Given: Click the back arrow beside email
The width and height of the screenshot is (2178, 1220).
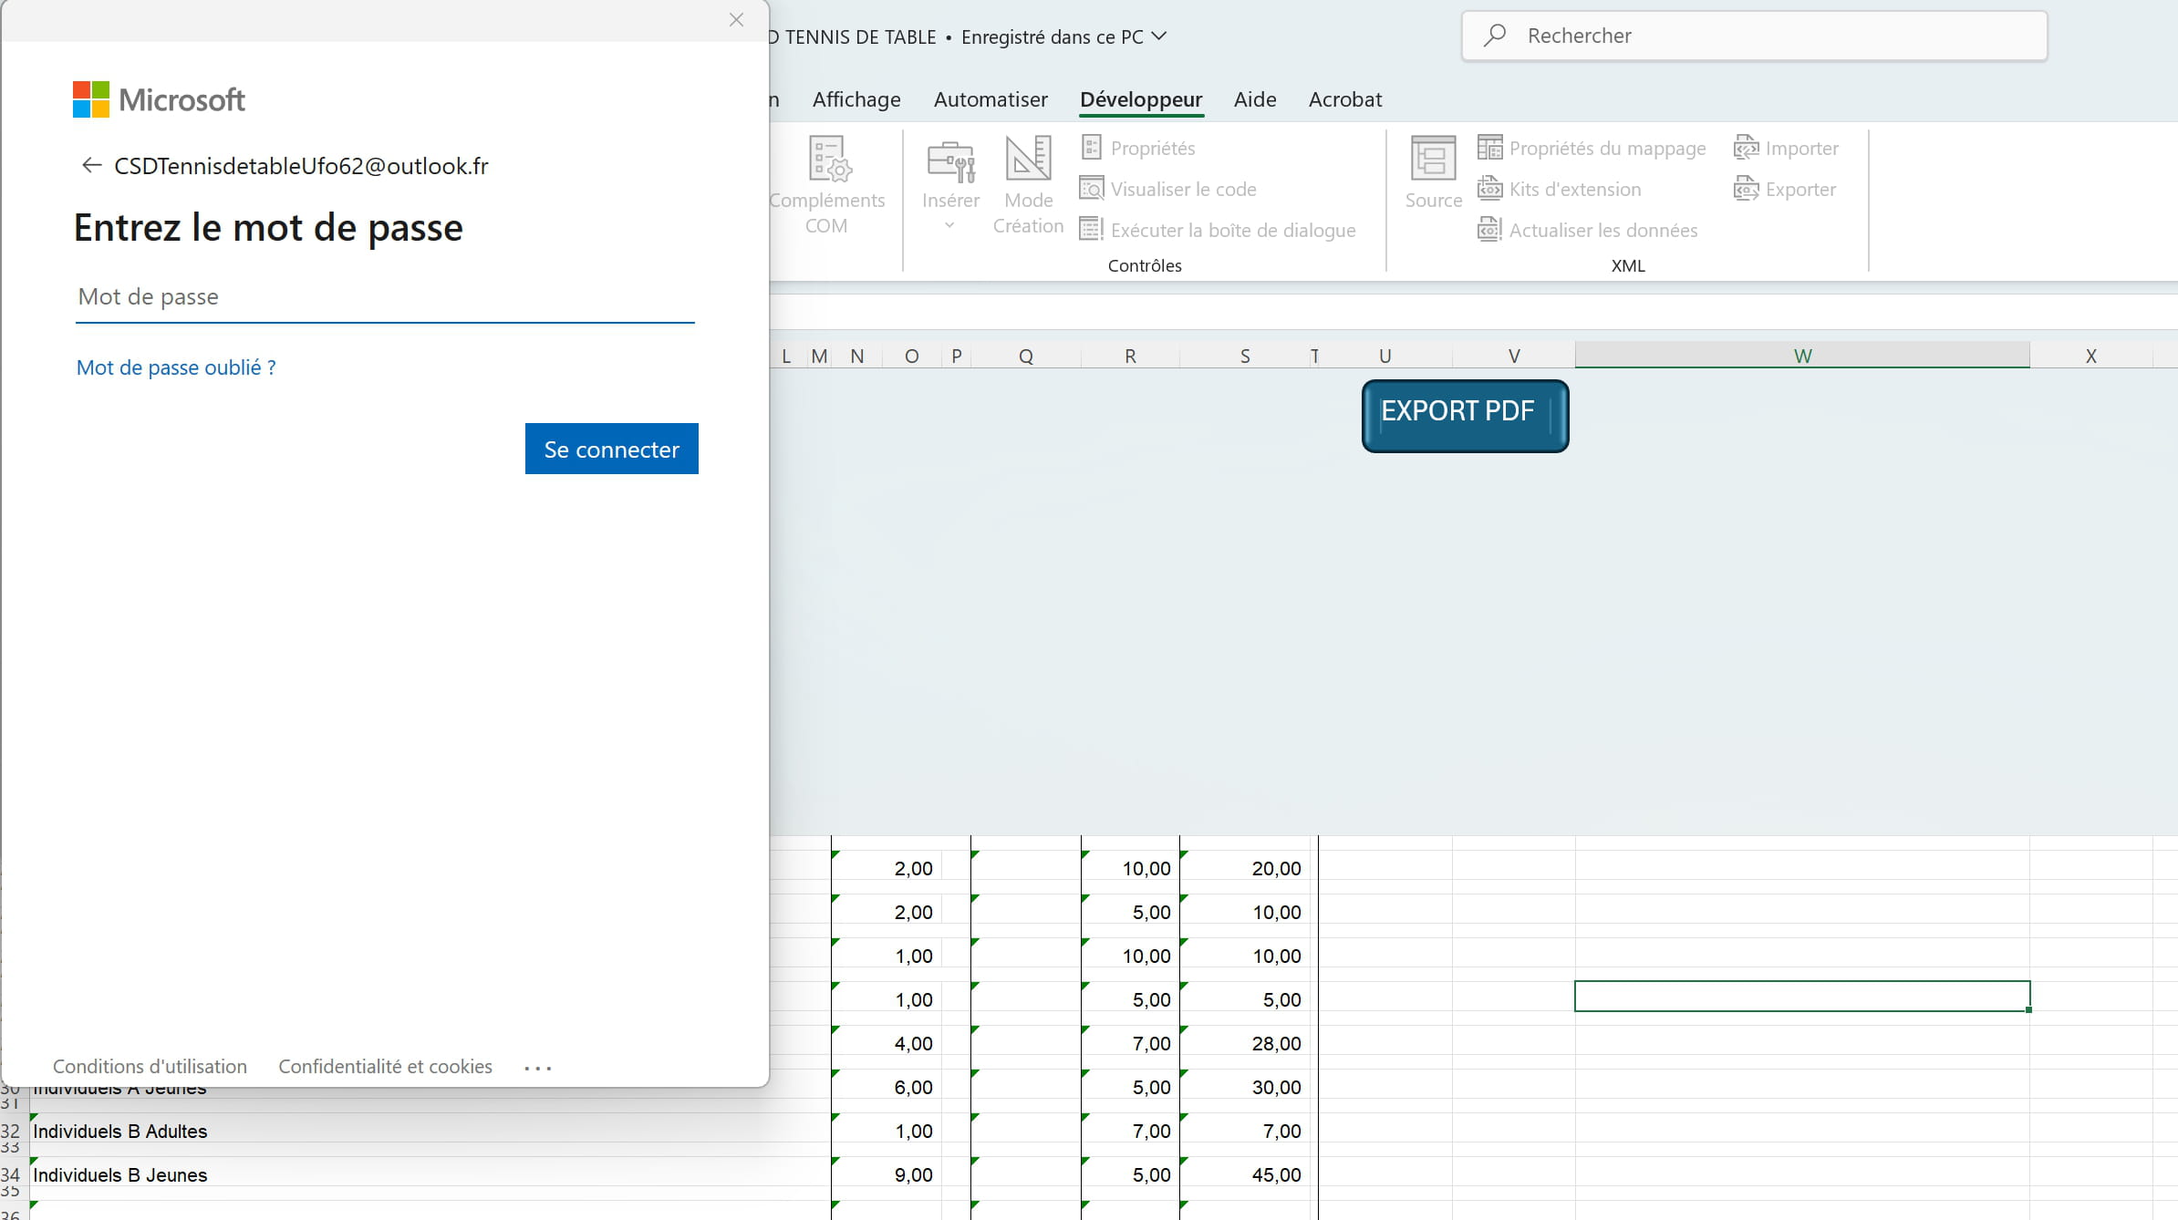Looking at the screenshot, I should point(90,165).
